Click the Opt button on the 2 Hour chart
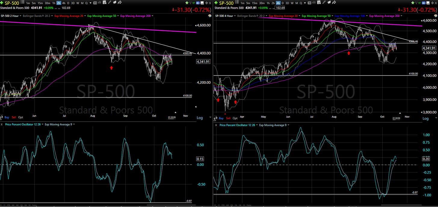The height and width of the screenshot is (207, 438). pos(20,117)
